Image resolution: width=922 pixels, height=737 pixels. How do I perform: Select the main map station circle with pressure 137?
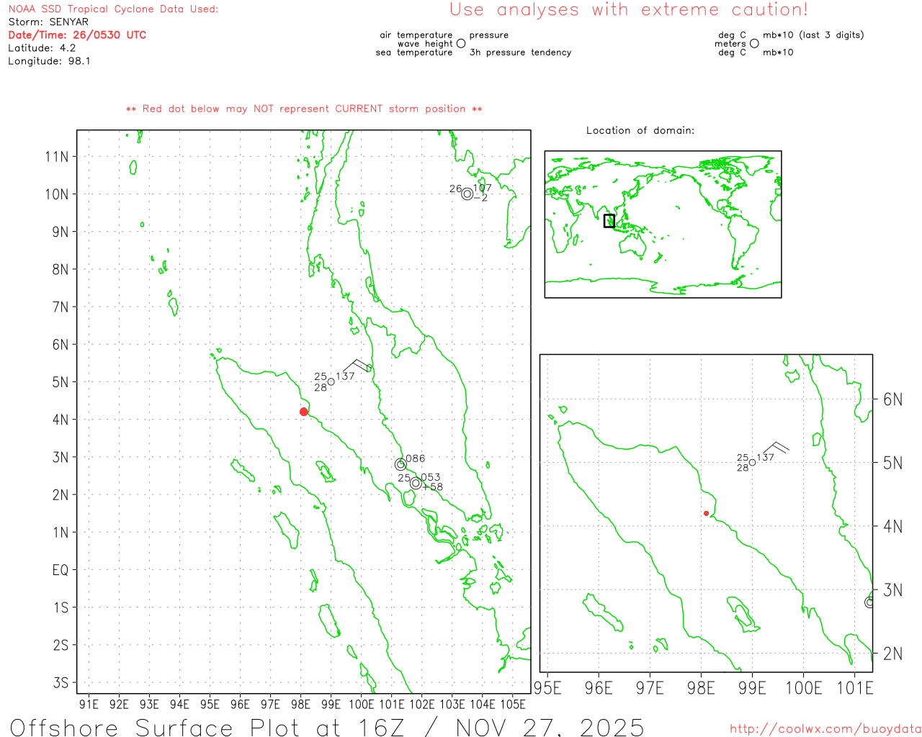coord(331,381)
